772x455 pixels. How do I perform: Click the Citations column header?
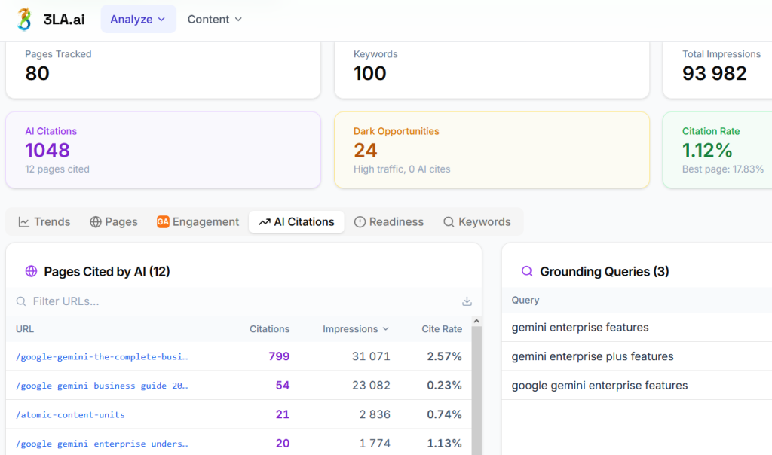[x=269, y=329]
